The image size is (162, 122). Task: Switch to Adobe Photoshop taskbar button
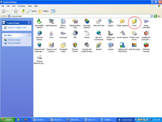pos(74,120)
